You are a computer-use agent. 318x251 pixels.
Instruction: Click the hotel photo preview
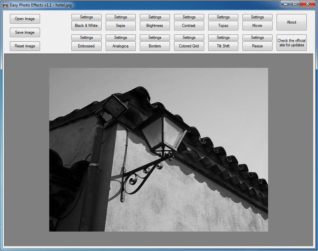pyautogui.click(x=159, y=150)
